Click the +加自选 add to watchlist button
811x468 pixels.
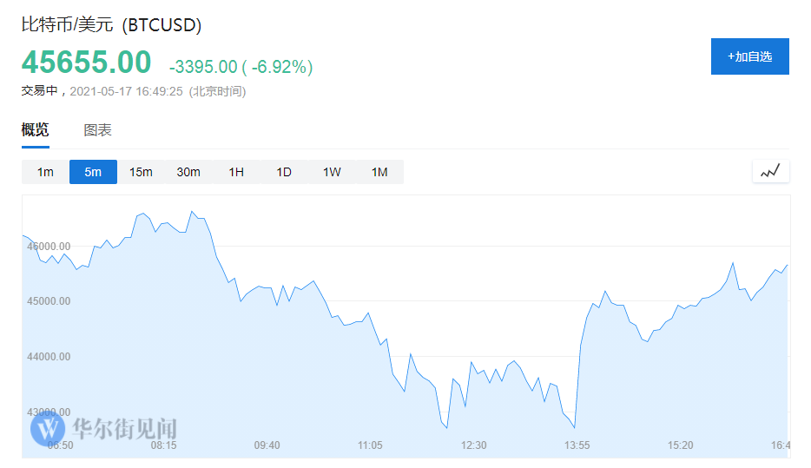coord(749,56)
